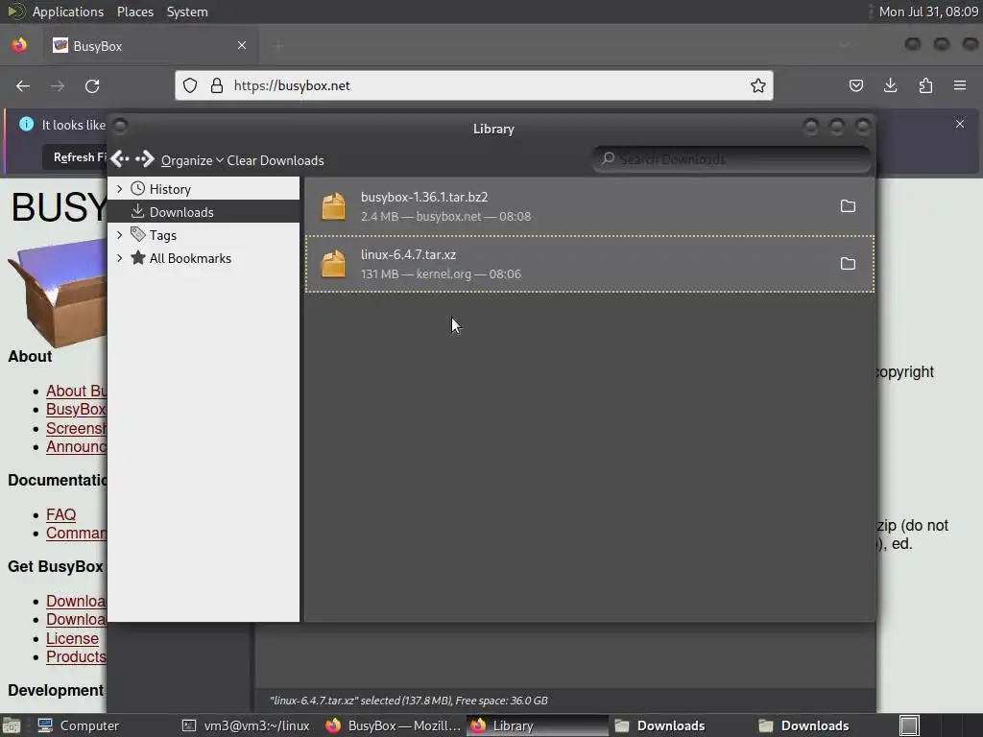The height and width of the screenshot is (737, 983).
Task: Switch to terminal vm3@vm3:~/linux in taskbar
Action: click(246, 725)
